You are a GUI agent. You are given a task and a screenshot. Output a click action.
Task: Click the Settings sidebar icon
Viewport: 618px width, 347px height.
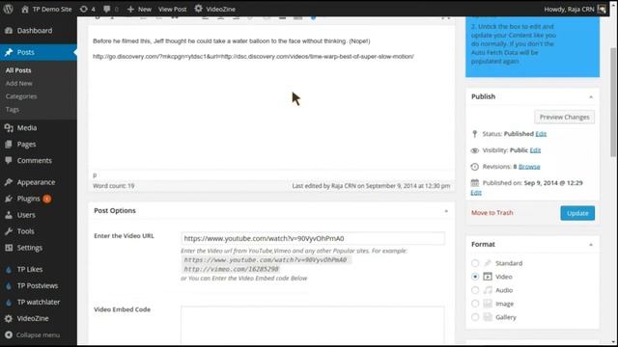coord(9,248)
